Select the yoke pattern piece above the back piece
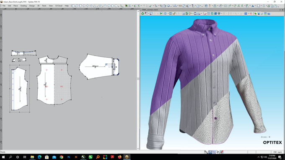Image resolution: width=285 pixels, height=160 pixels. 53,60
